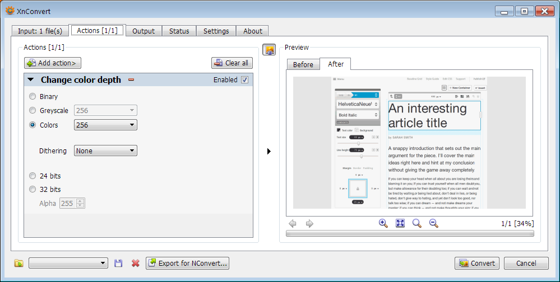The image size is (560, 282).
Task: Zoom in on the preview
Action: [x=383, y=223]
